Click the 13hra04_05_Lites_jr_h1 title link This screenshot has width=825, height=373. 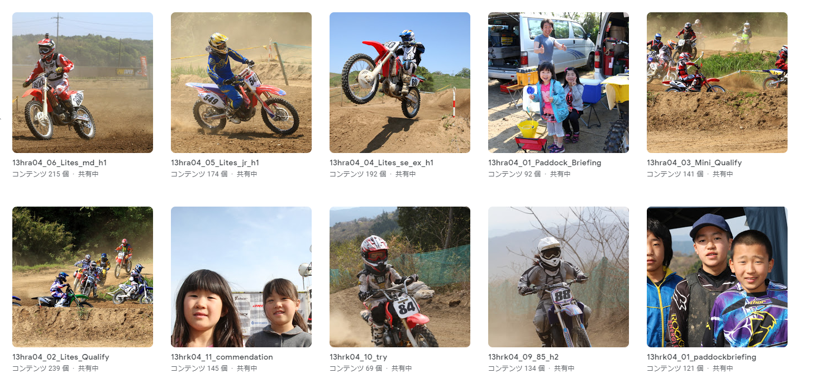point(215,163)
